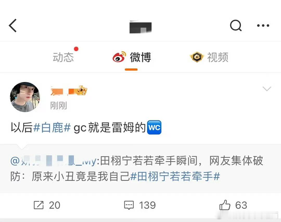Expand the post options chevron
The width and height of the screenshot is (281, 222).
tap(267, 89)
